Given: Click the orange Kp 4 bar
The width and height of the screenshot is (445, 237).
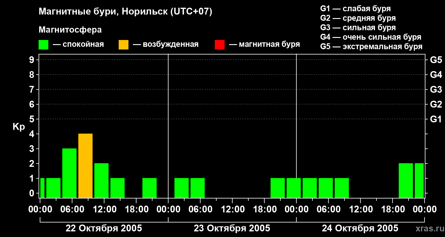Looking at the screenshot, I should click(x=85, y=166).
